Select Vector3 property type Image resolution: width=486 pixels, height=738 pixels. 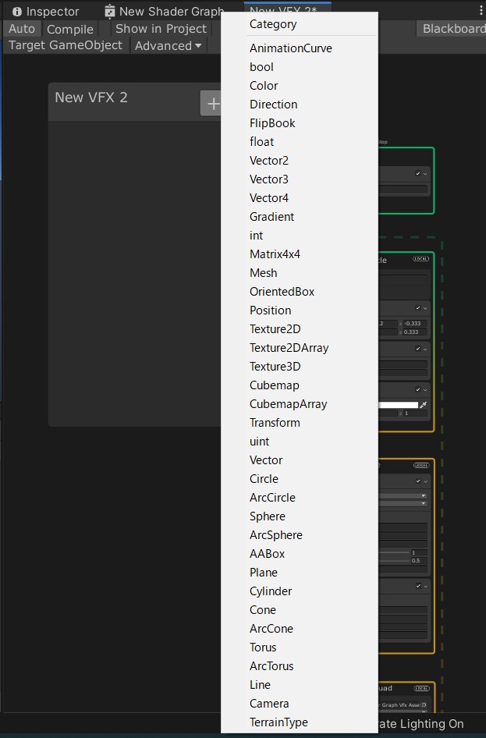point(300,179)
